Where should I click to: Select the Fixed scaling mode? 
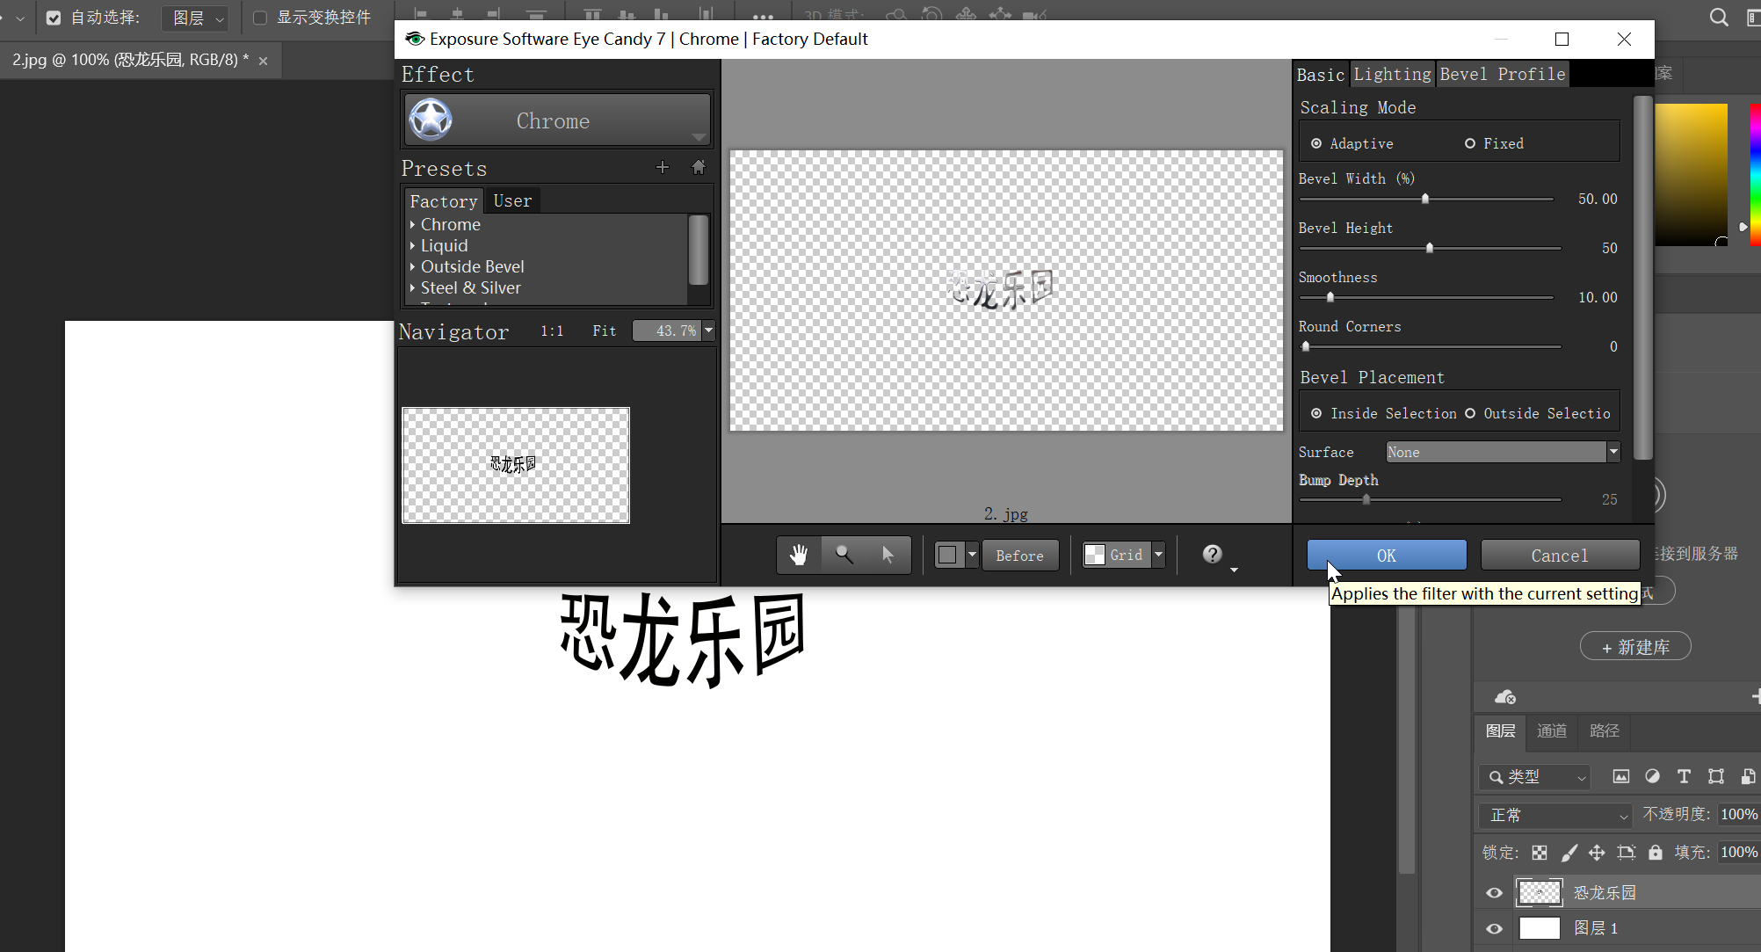(1470, 143)
